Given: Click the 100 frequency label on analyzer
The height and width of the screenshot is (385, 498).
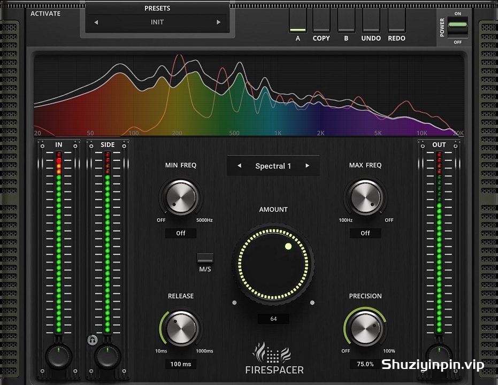Looking at the screenshot, I should click(133, 133).
